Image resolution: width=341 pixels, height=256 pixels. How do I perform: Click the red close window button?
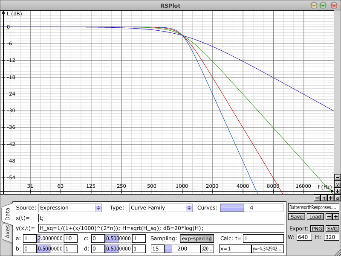(x=334, y=6)
